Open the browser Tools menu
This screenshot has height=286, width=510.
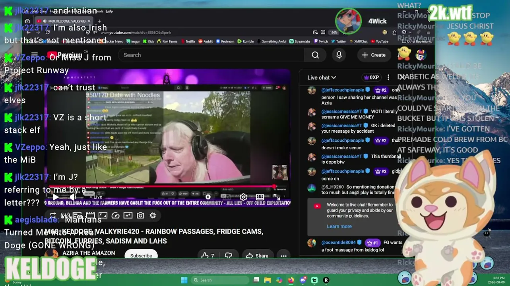click(99, 11)
